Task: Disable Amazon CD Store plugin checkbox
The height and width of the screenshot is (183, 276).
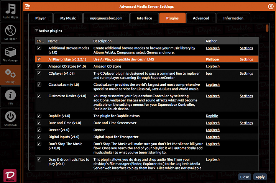Action: coord(39,66)
